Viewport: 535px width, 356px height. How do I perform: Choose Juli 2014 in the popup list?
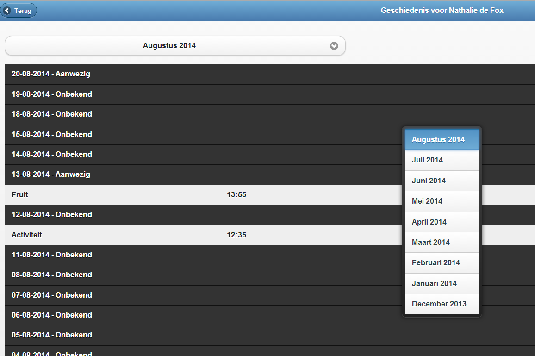(x=442, y=160)
